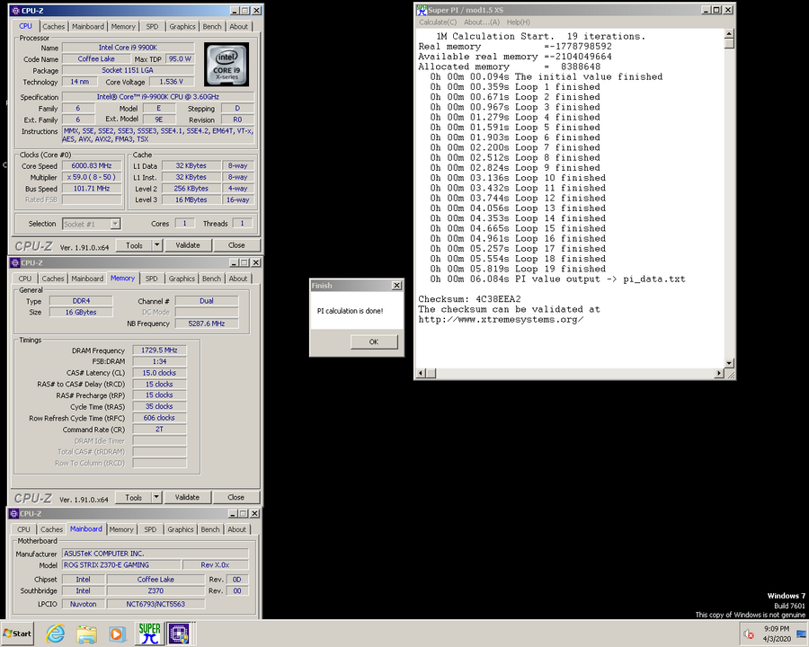Click Validate in Memory CPU-Z window

click(187, 497)
